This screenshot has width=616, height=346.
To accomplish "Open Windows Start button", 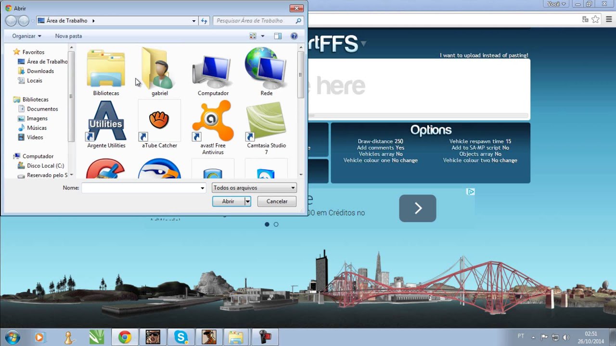I will (13, 337).
